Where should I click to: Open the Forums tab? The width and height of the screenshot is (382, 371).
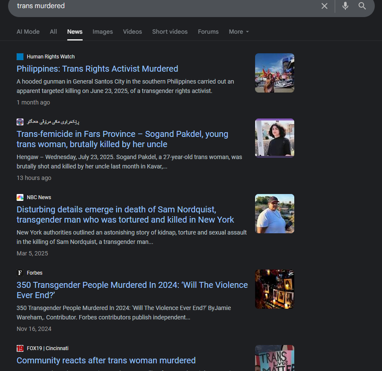click(208, 32)
